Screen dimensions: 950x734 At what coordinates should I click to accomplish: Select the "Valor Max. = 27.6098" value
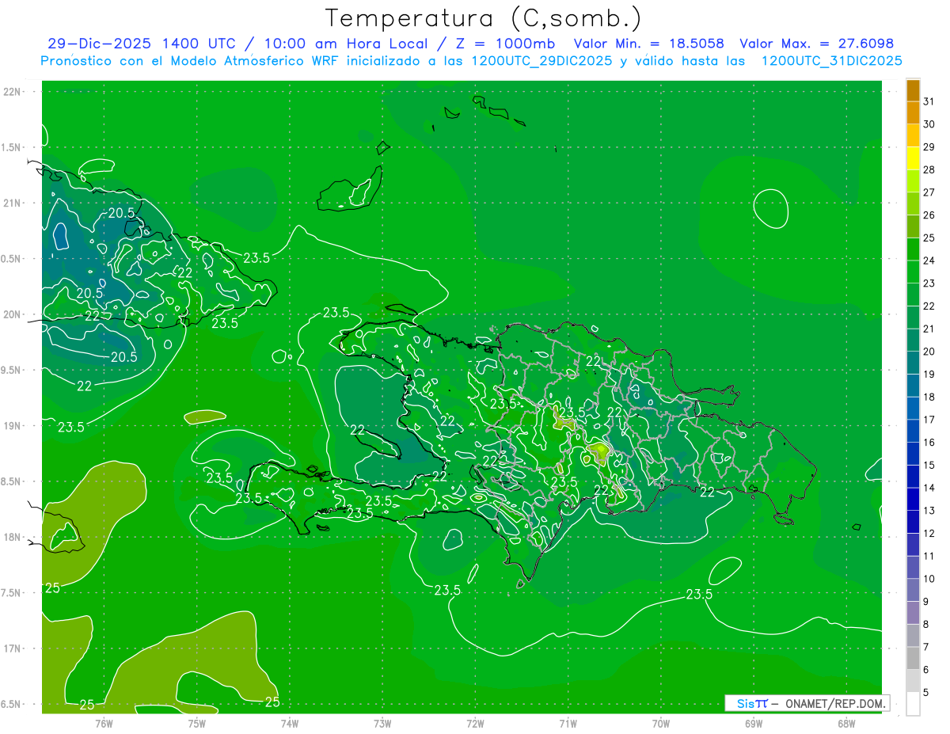point(816,44)
